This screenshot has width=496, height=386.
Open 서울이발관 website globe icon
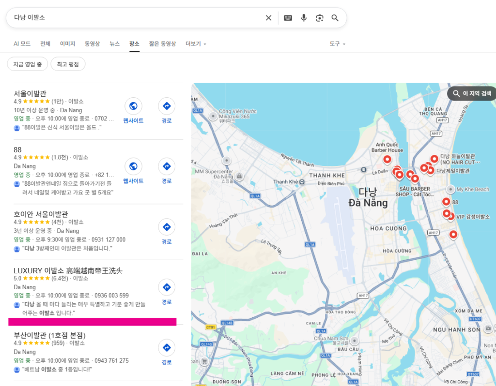coord(133,106)
